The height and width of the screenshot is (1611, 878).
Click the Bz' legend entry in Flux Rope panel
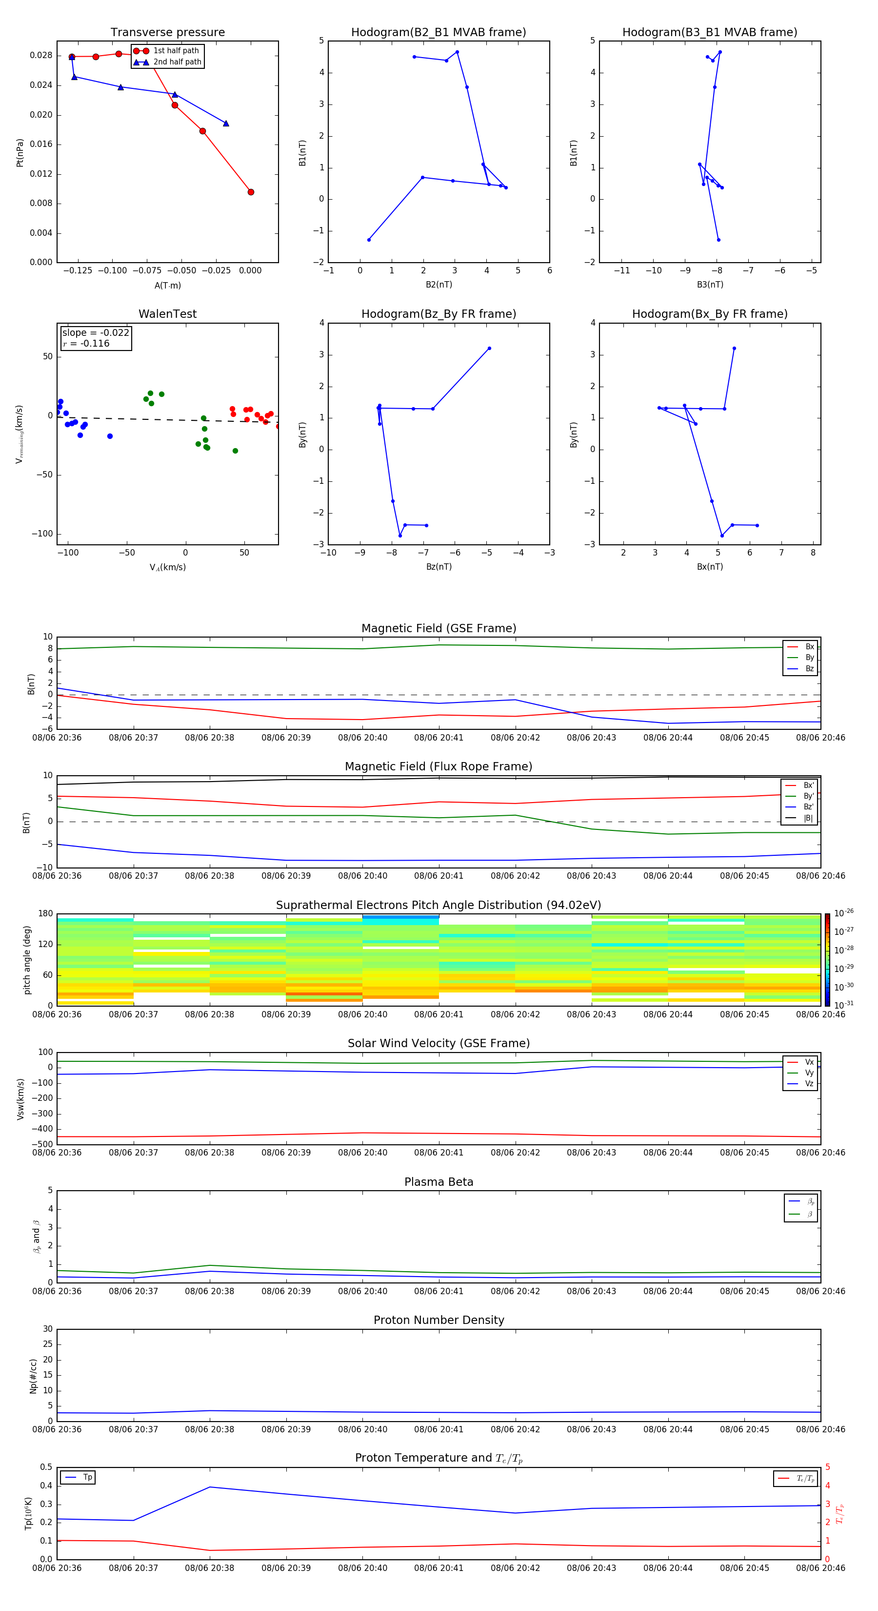point(799,807)
